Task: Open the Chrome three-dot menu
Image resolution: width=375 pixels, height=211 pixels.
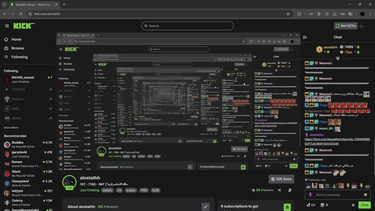Action: (x=370, y=14)
